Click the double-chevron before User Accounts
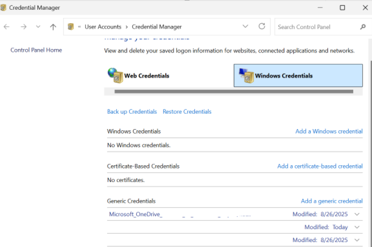Viewport: 372px width, 247px height. pyautogui.click(x=80, y=27)
